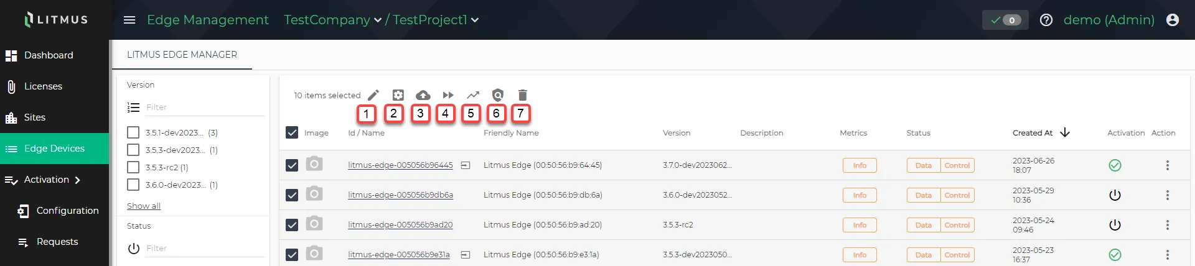Click camera image of litmus-edge-005056b9db6a

click(x=314, y=193)
